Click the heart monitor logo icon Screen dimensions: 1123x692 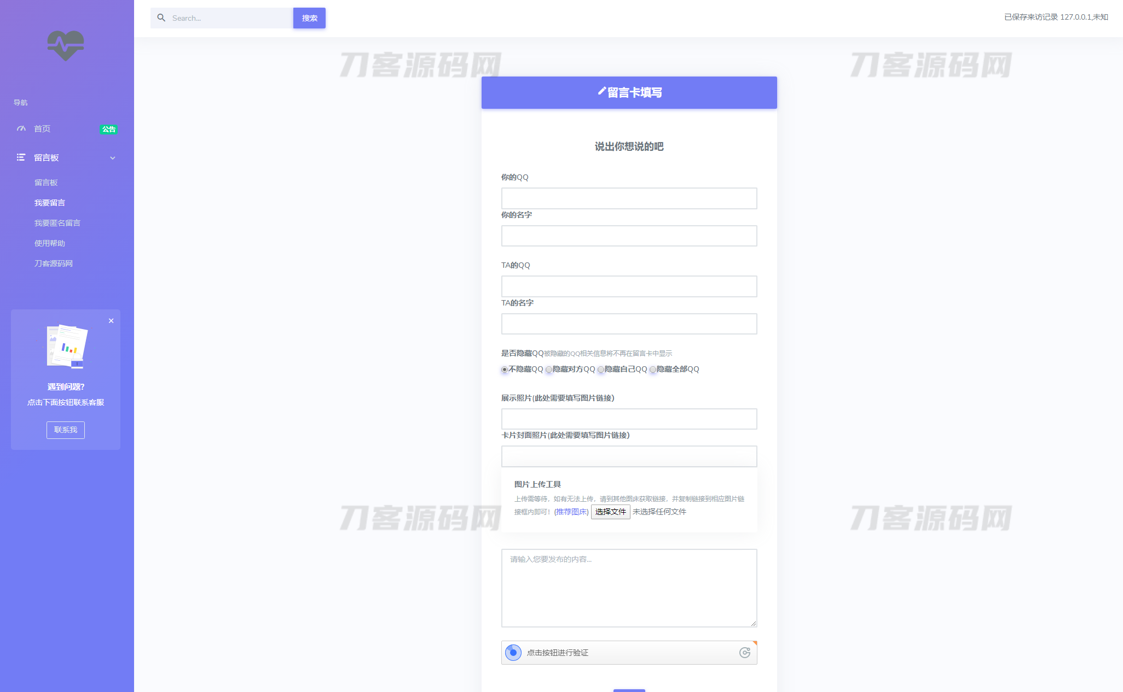pos(66,46)
